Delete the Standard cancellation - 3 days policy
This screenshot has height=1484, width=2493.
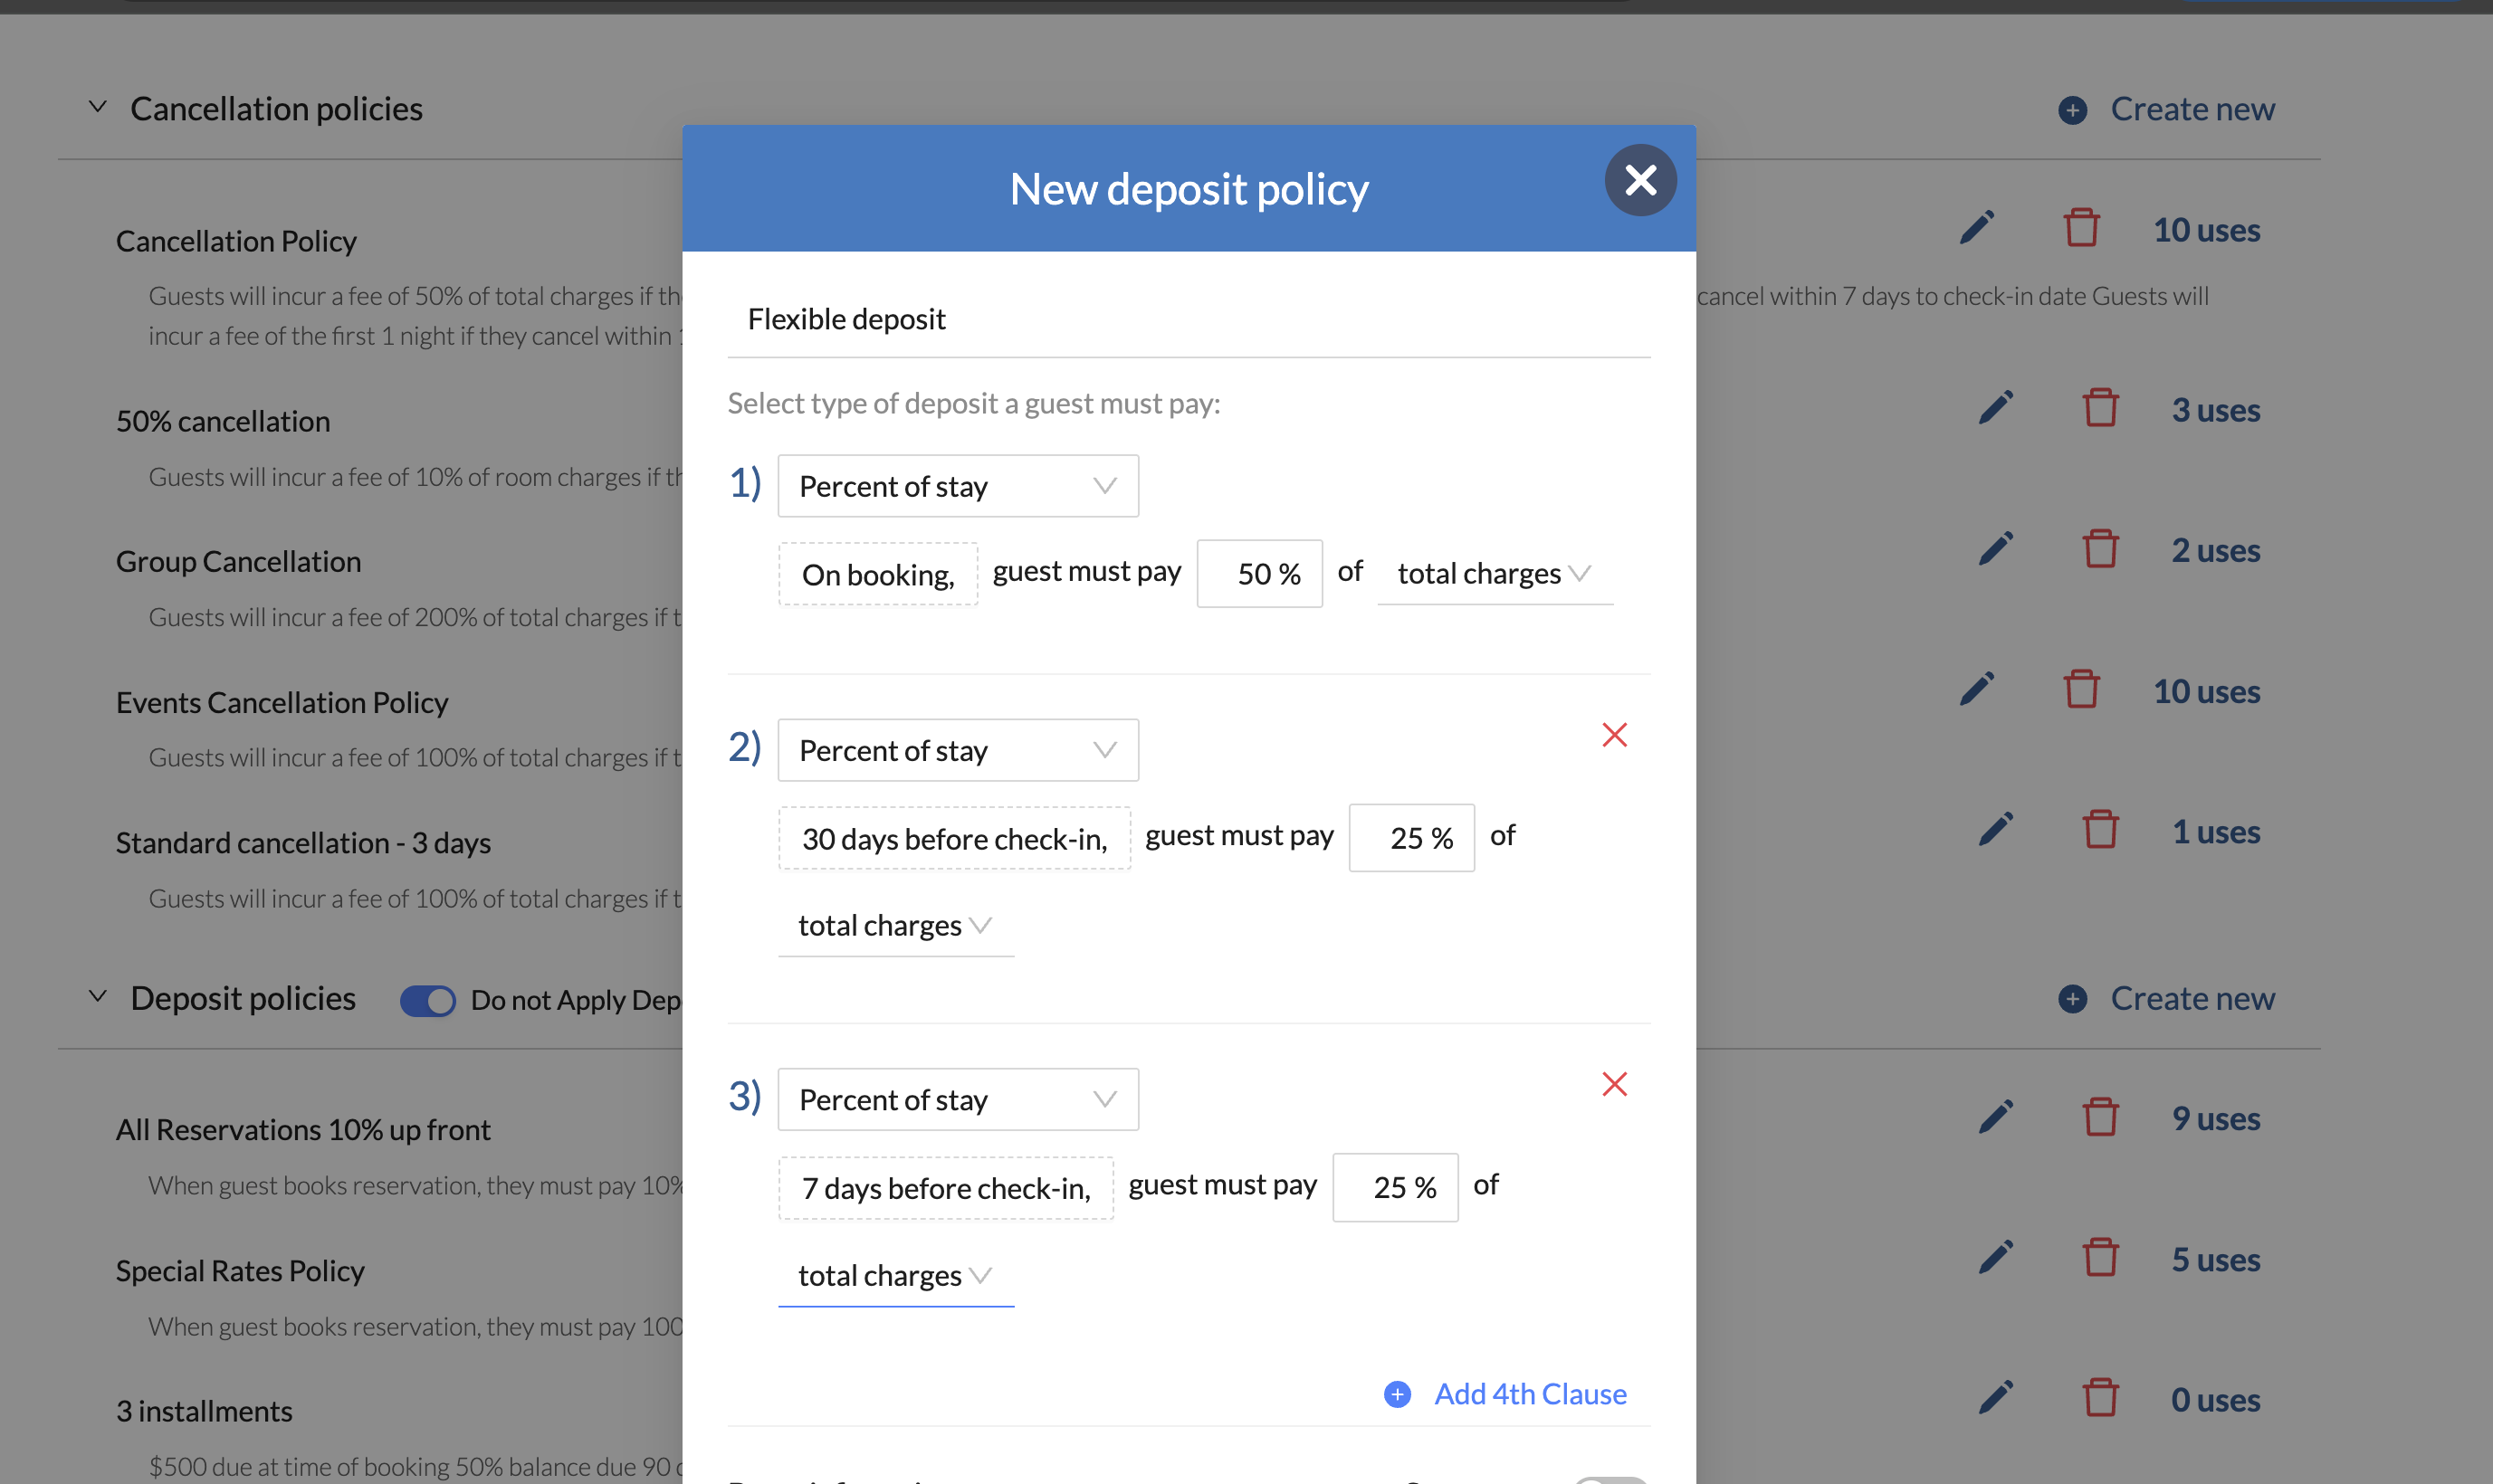click(2100, 830)
